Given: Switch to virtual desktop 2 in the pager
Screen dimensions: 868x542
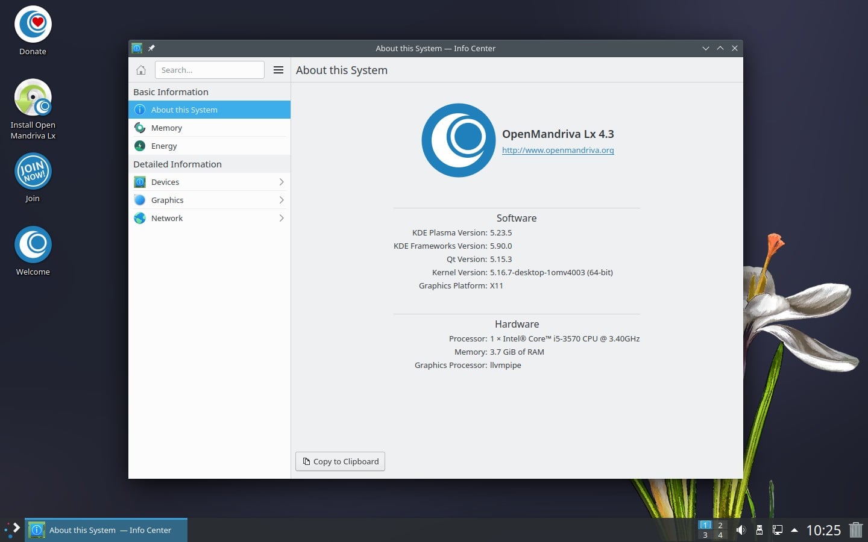Looking at the screenshot, I should (719, 525).
